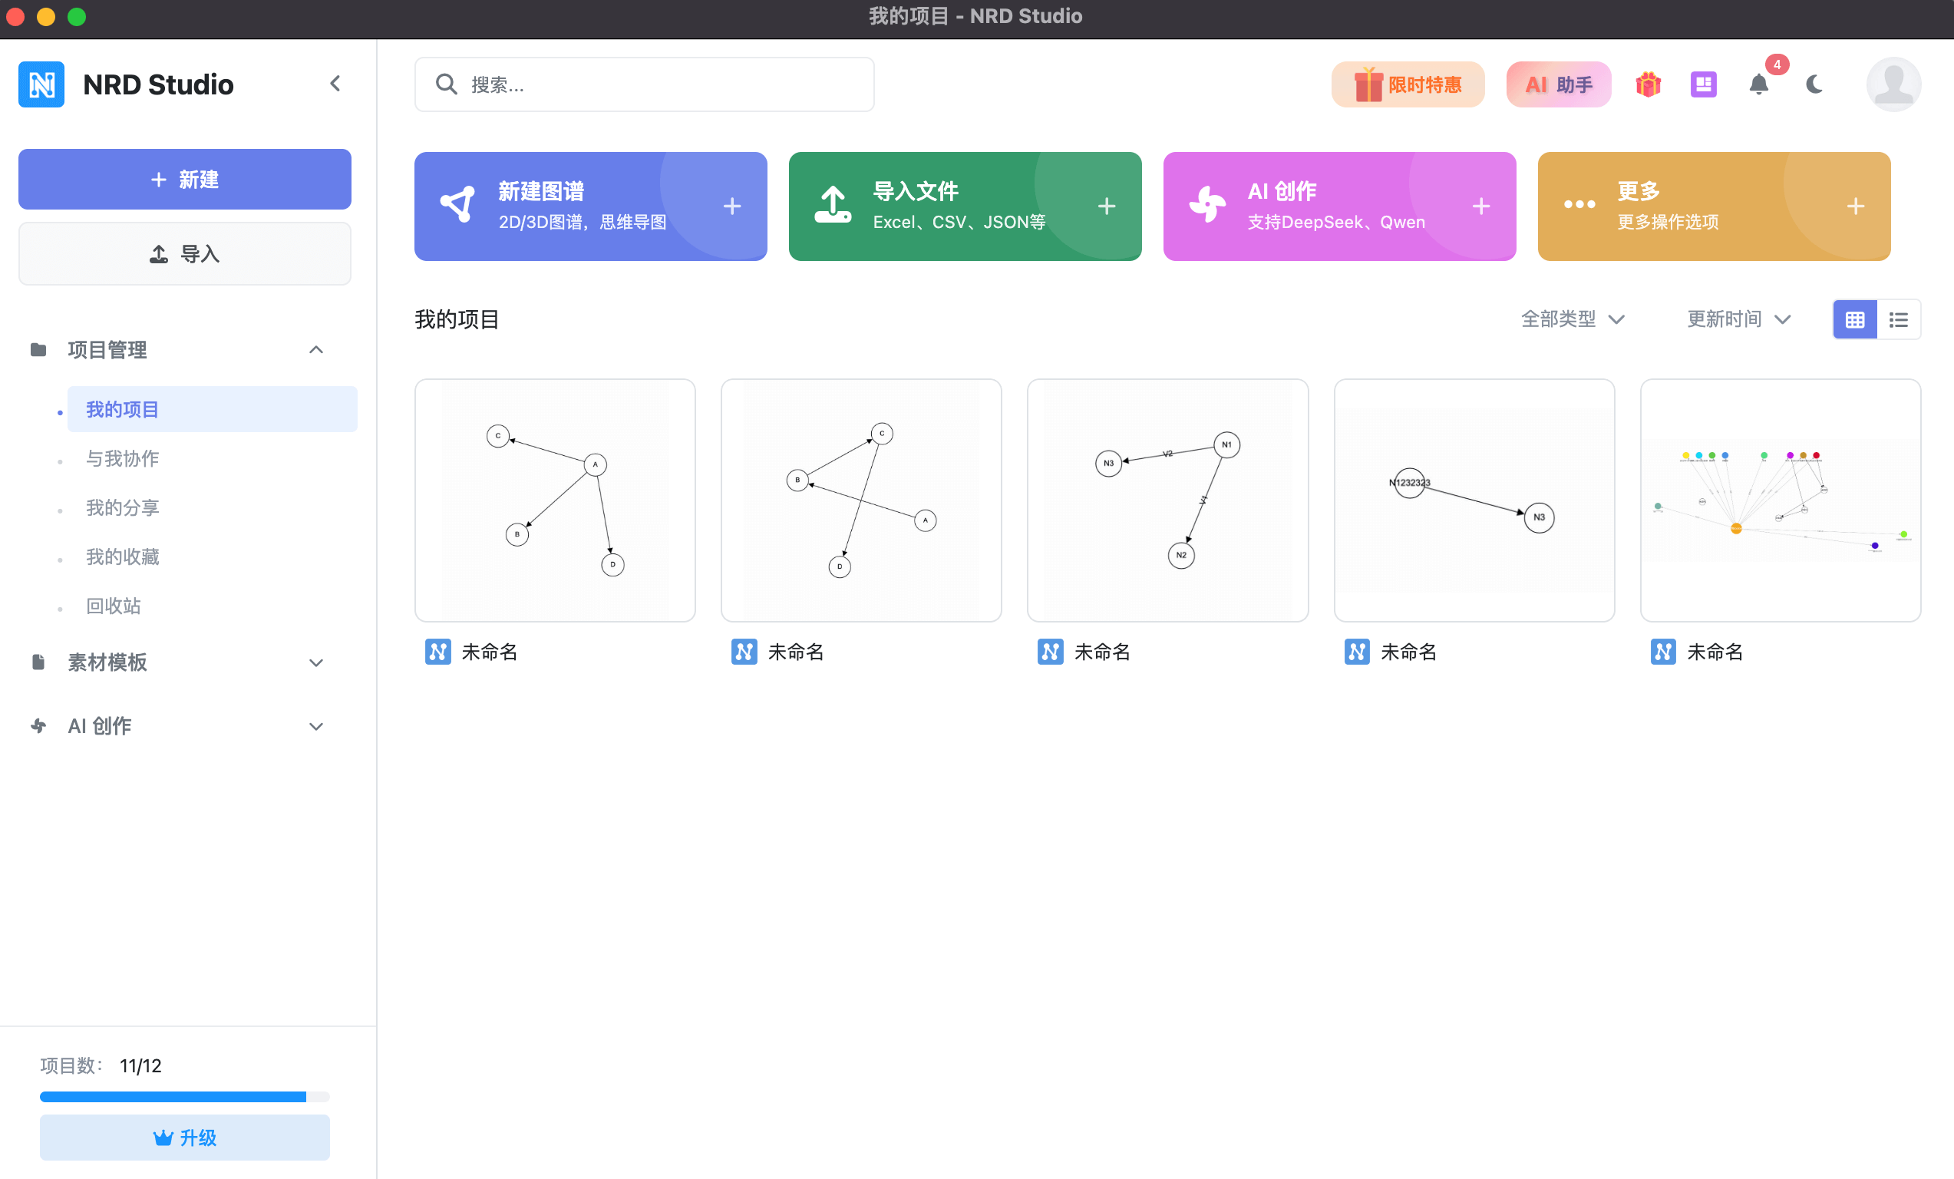This screenshot has height=1179, width=1954.
Task: Click the user avatar icon
Action: tap(1892, 84)
